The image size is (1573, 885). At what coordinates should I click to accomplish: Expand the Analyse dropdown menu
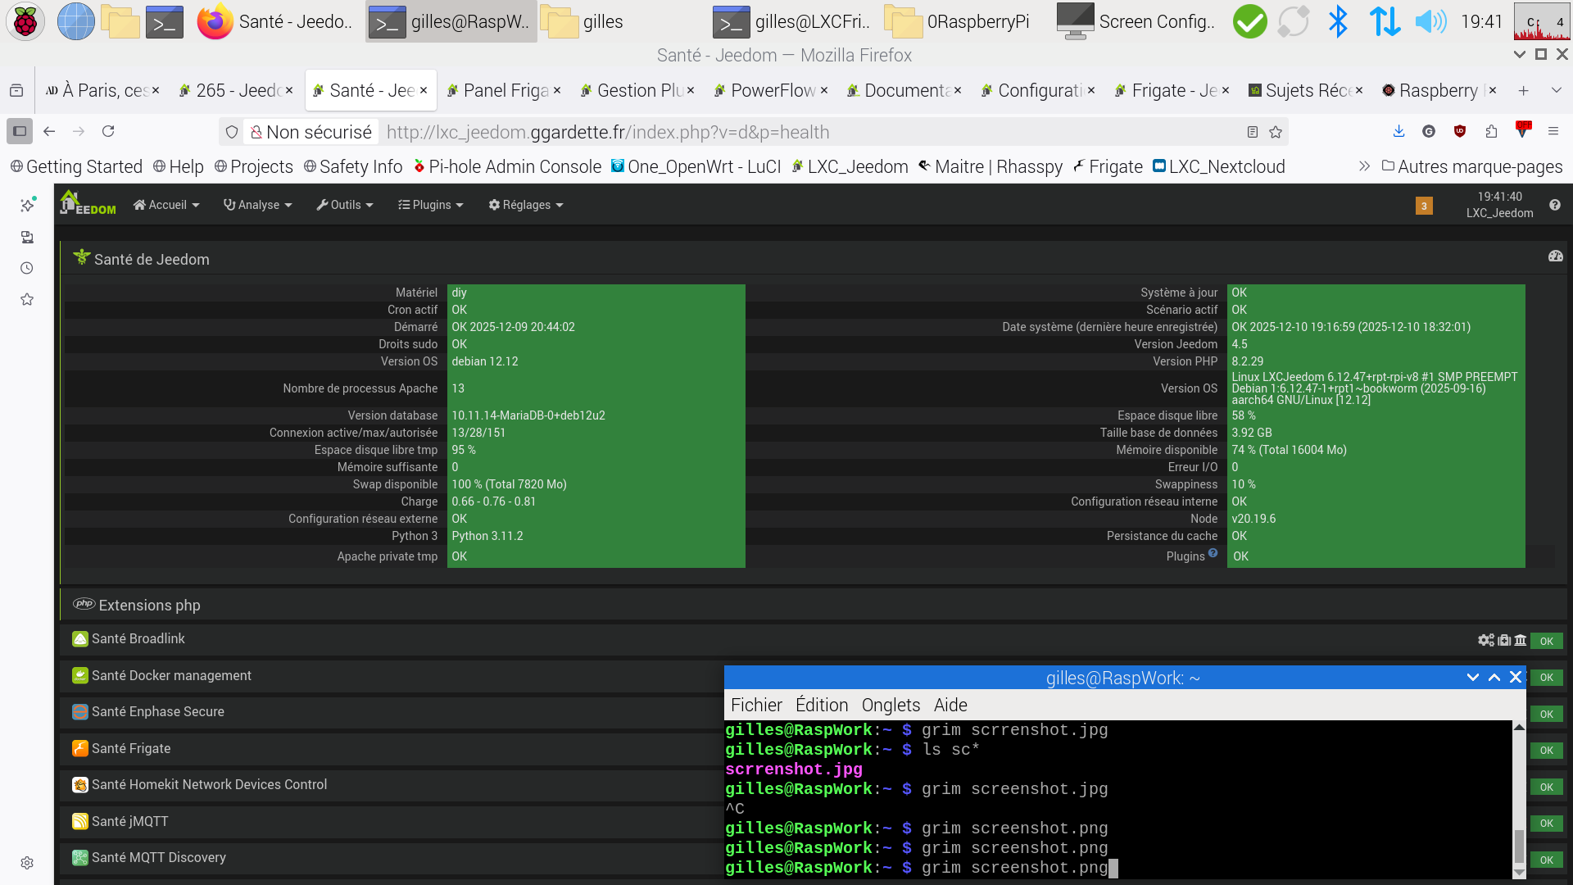(x=257, y=205)
